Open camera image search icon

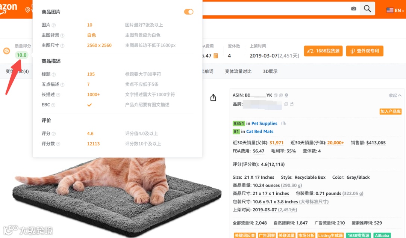353,9
